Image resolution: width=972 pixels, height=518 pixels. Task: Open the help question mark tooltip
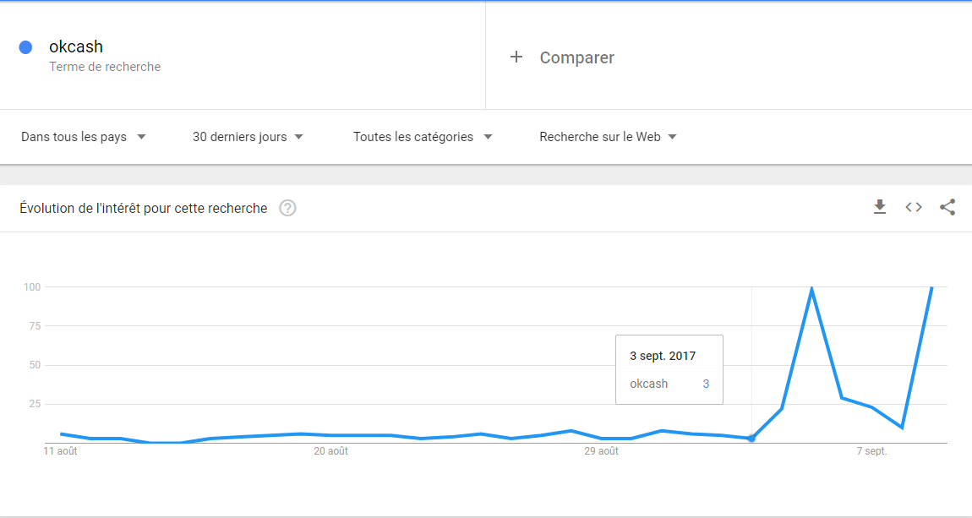[x=287, y=208]
